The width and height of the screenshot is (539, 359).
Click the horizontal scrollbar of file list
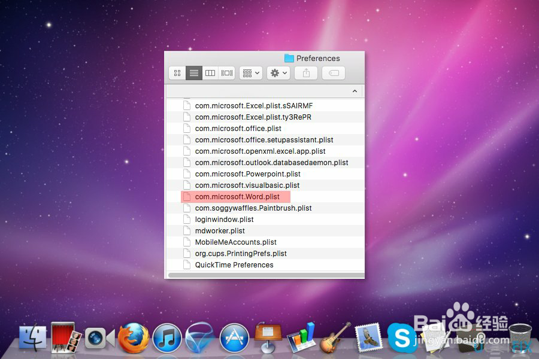(266, 275)
